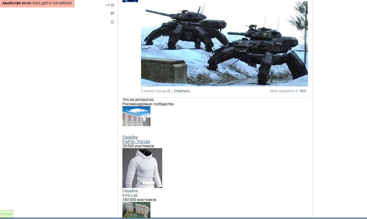This screenshot has height=219, width=367.
Task: Click the Это не интересно text
Action: point(138,100)
